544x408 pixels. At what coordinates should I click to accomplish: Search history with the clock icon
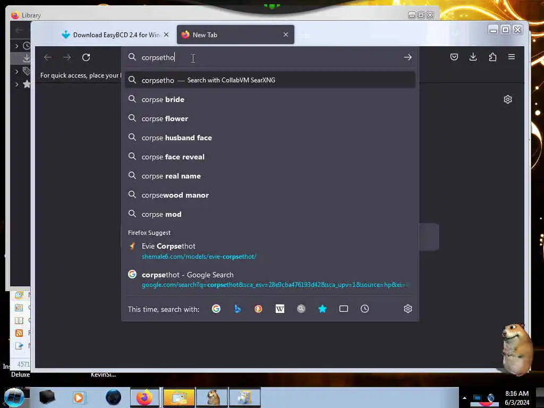(364, 309)
